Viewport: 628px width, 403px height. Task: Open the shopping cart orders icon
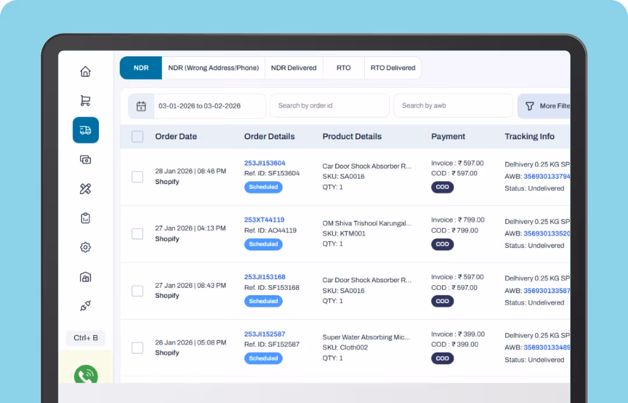pyautogui.click(x=85, y=101)
